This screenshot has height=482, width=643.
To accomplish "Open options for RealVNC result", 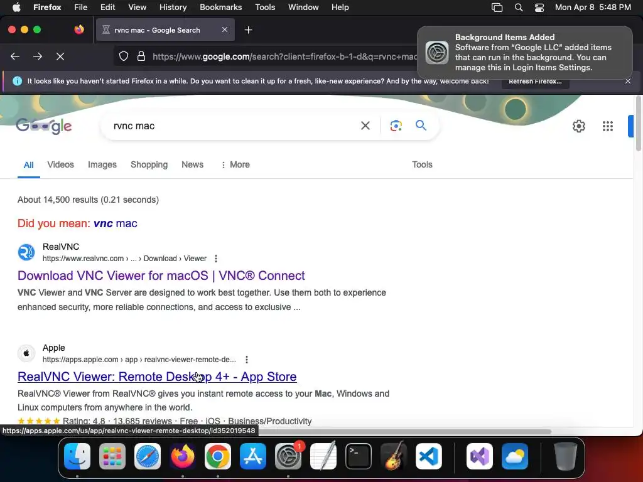I will click(216, 259).
